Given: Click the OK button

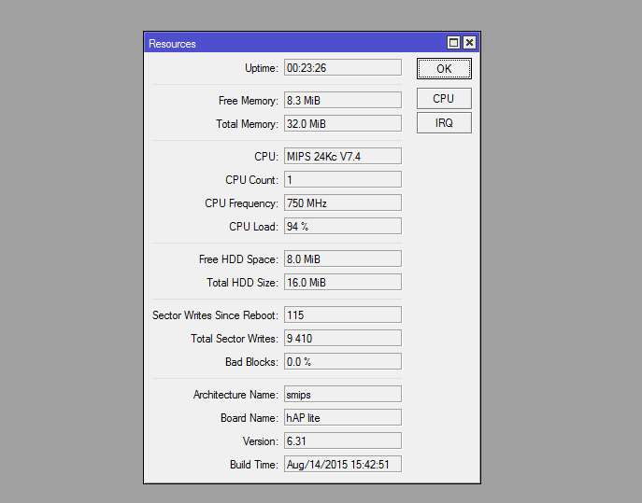Looking at the screenshot, I should [444, 68].
